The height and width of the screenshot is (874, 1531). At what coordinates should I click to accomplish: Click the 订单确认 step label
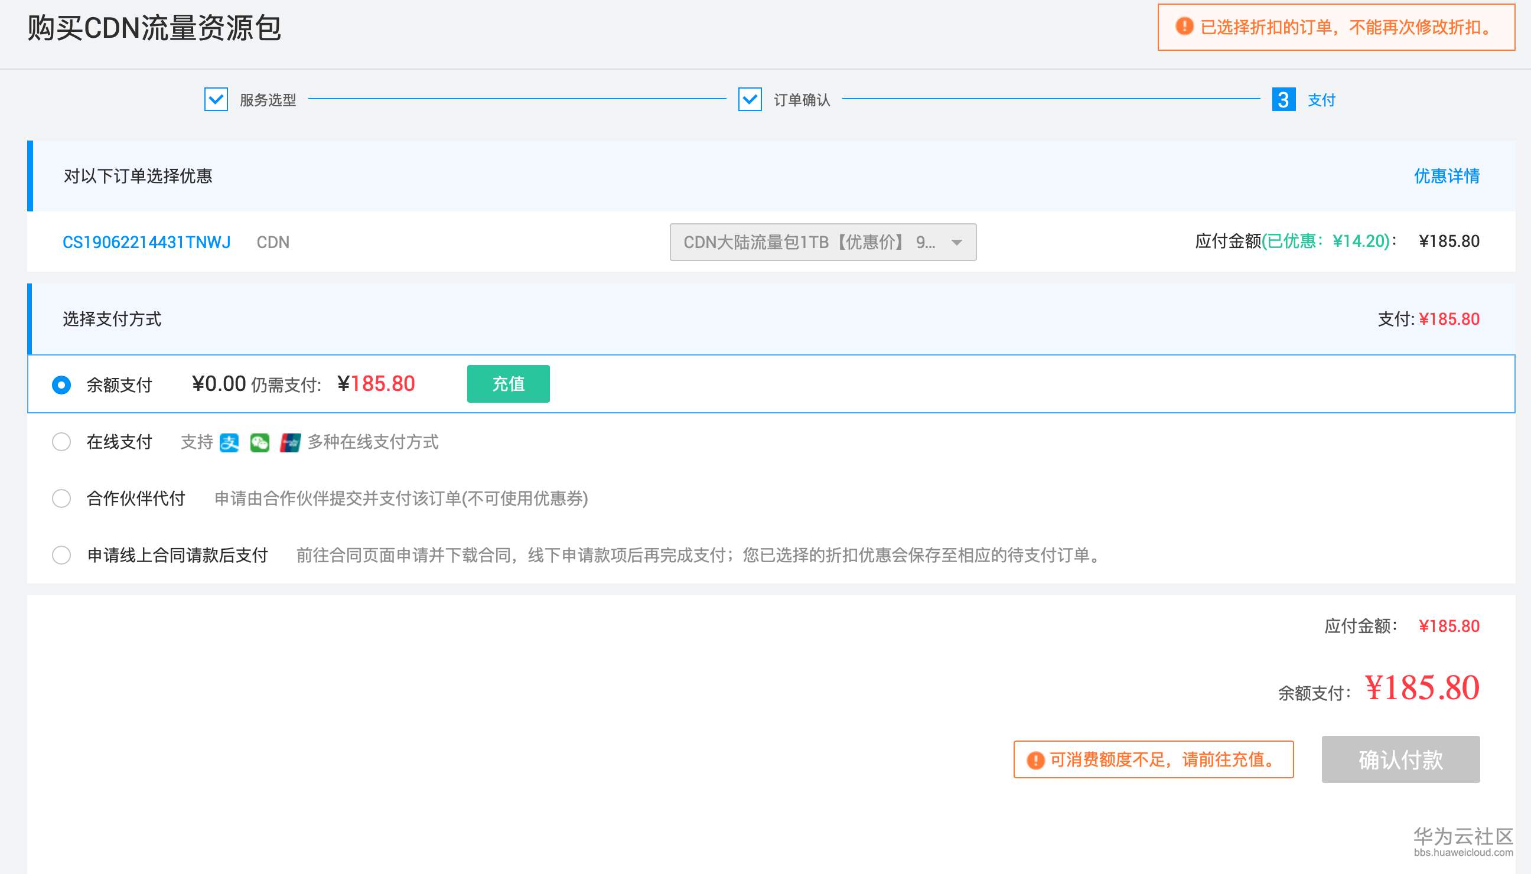pyautogui.click(x=802, y=100)
